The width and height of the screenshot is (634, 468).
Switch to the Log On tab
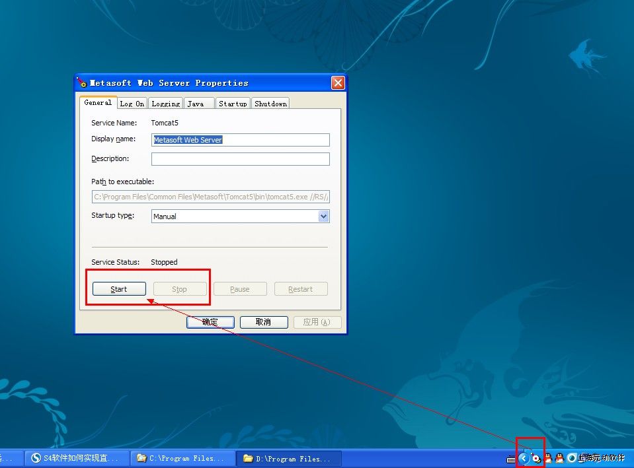(132, 104)
